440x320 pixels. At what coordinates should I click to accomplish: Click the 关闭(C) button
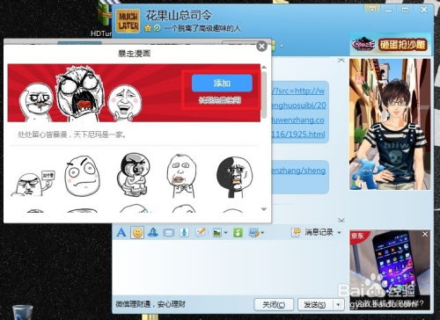coord(274,305)
